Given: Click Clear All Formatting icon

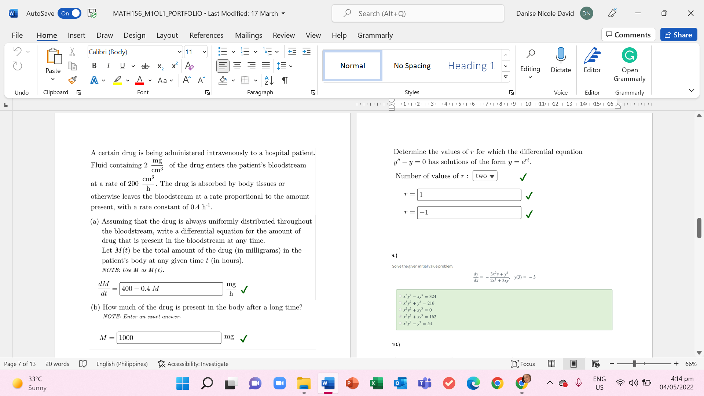Looking at the screenshot, I should (190, 66).
